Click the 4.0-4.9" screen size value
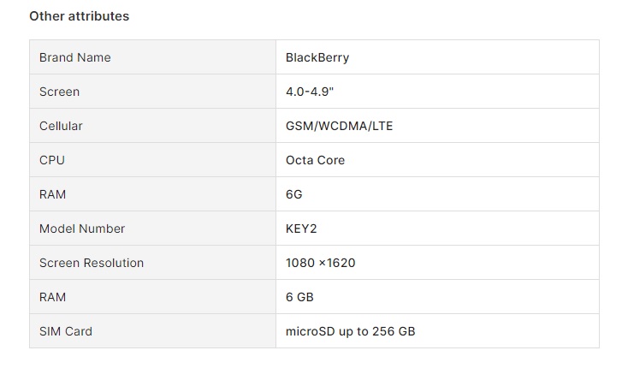 pyautogui.click(x=310, y=92)
